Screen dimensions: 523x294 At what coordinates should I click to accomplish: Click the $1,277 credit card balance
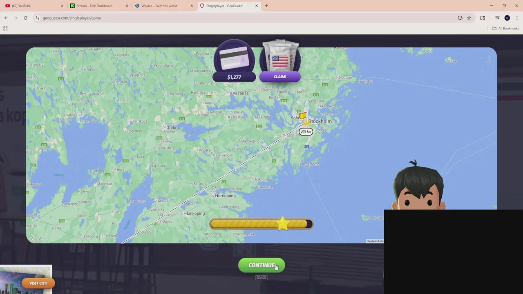point(234,77)
